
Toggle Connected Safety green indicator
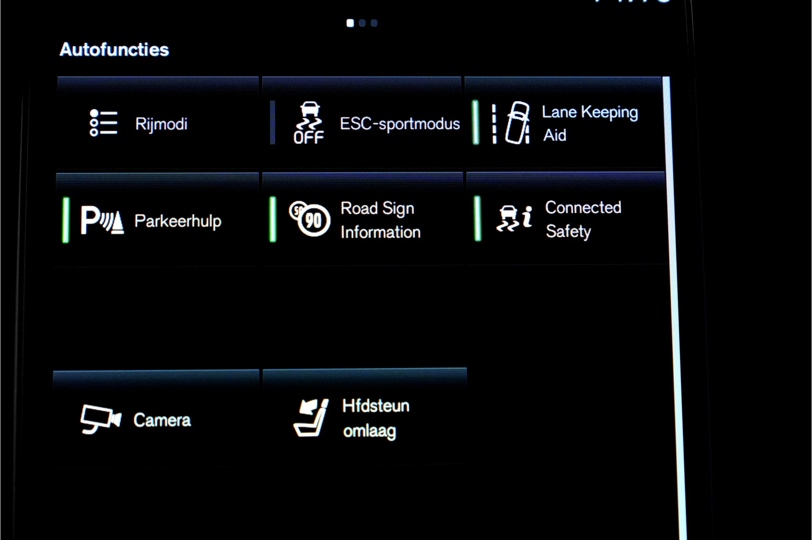pyautogui.click(x=478, y=218)
